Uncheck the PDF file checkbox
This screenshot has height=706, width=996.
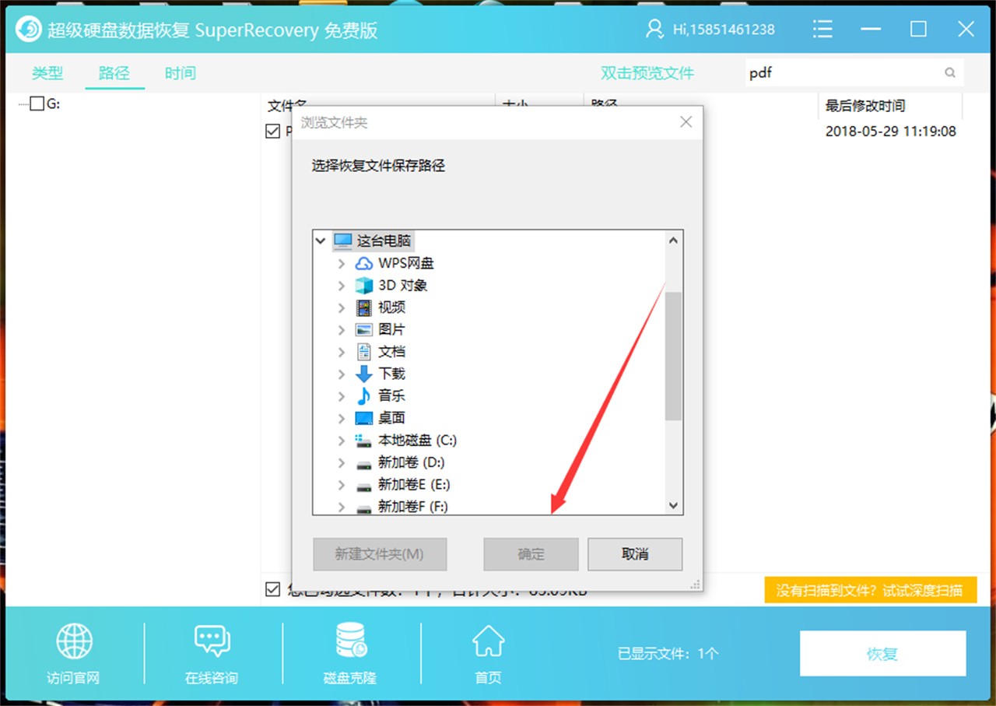coord(272,131)
